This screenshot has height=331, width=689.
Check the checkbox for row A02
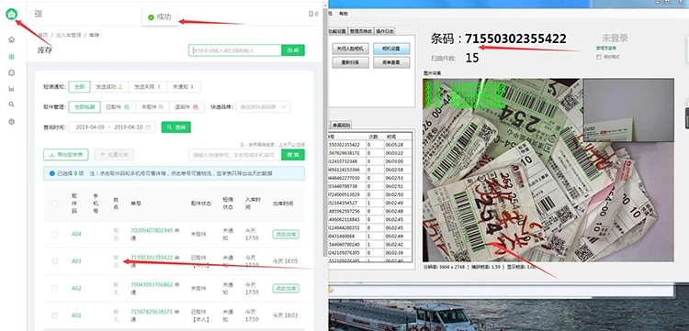pyautogui.click(x=54, y=289)
